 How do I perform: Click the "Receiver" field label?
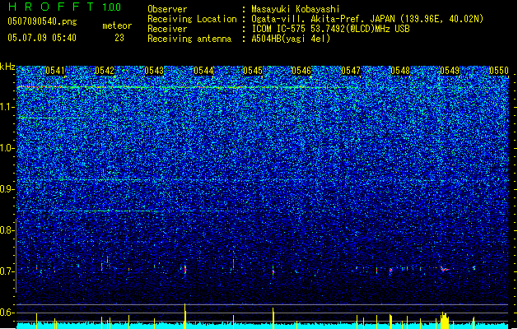click(x=167, y=29)
